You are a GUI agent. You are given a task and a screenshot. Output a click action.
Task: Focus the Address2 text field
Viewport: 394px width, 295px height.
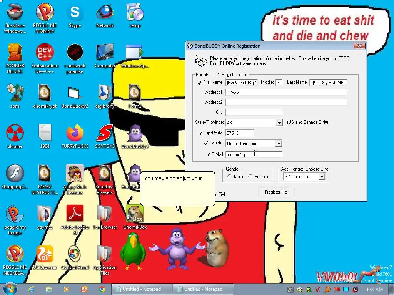286,102
